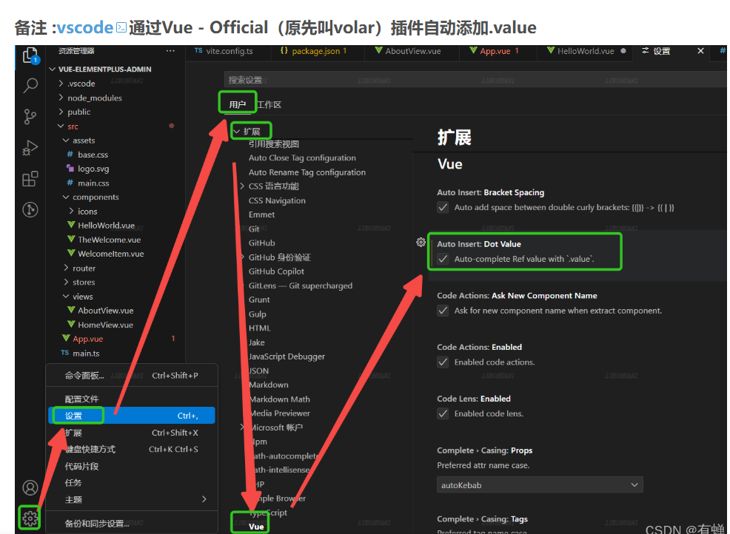Select the 工作区 settings scope tab

coord(269,104)
